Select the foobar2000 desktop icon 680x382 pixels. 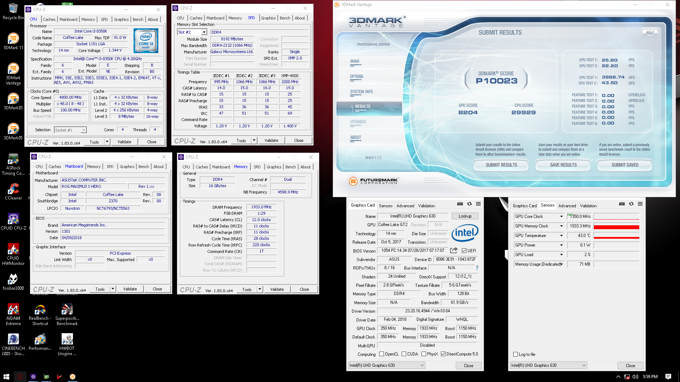[13, 282]
